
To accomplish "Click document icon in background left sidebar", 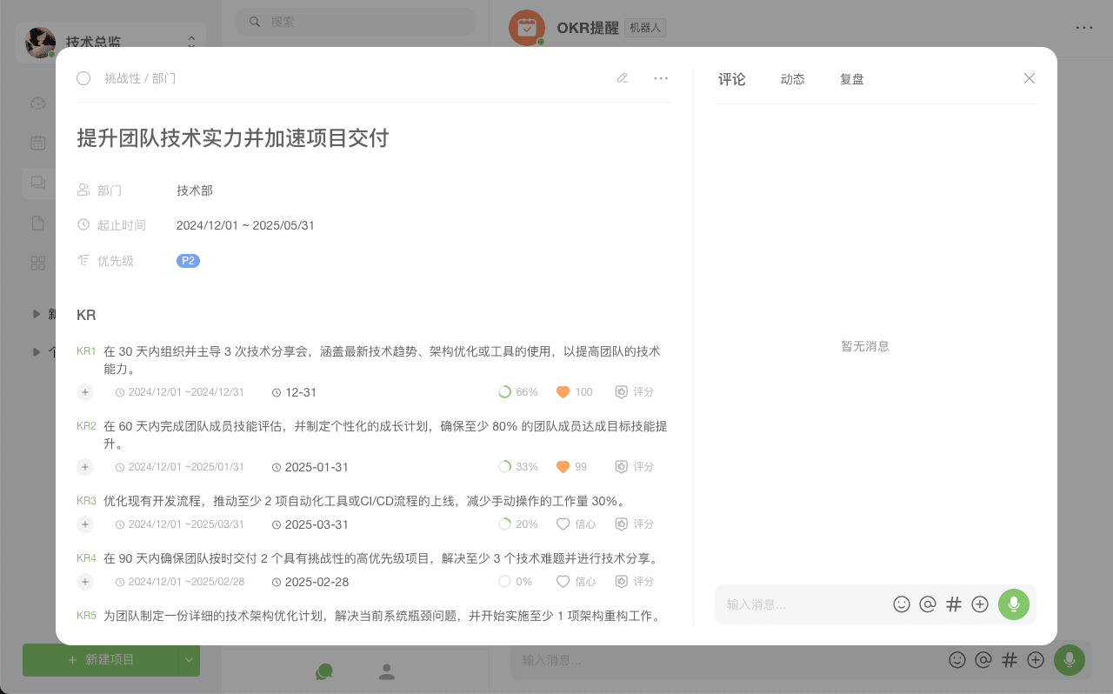I will [38, 224].
